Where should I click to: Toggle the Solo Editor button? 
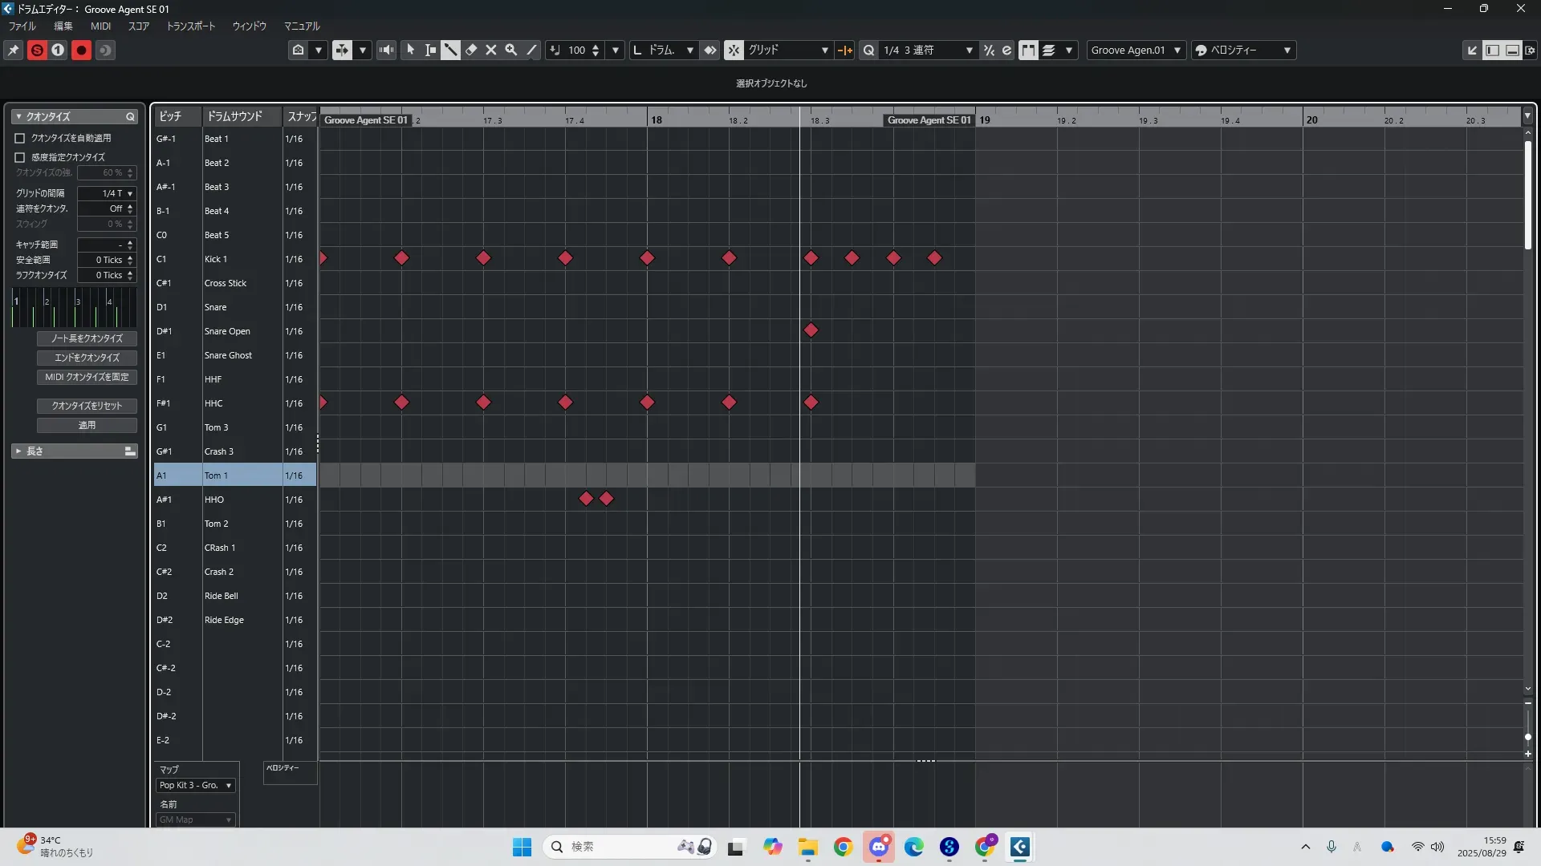(37, 50)
